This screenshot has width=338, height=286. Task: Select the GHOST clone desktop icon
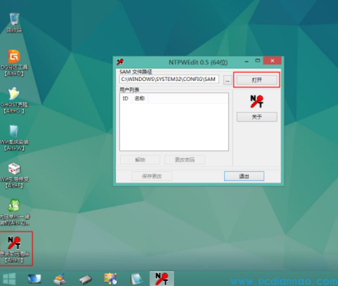point(14,100)
